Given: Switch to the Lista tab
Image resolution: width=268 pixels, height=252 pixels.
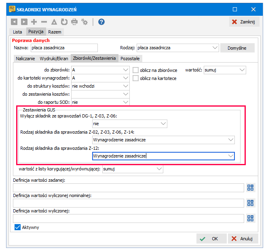Looking at the screenshot, I should coord(17,32).
